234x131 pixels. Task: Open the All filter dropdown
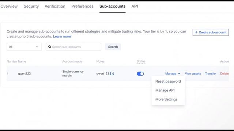pos(24,47)
